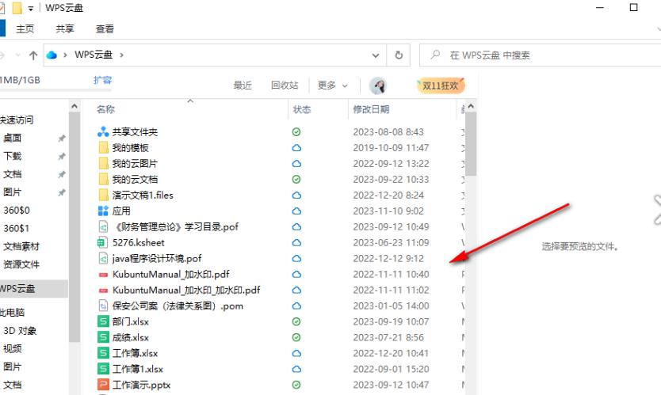Click the search magnifier icon
The width and height of the screenshot is (661, 395).
tap(435, 55)
